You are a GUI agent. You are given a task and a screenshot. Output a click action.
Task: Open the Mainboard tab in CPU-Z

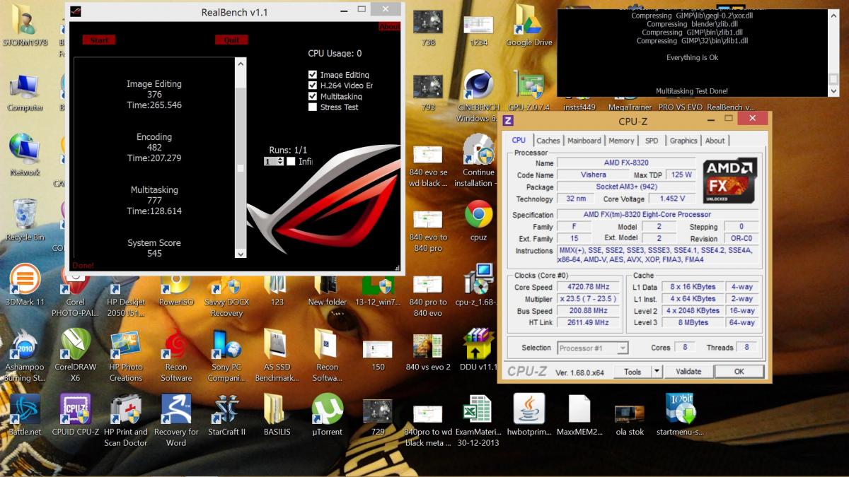tap(584, 141)
